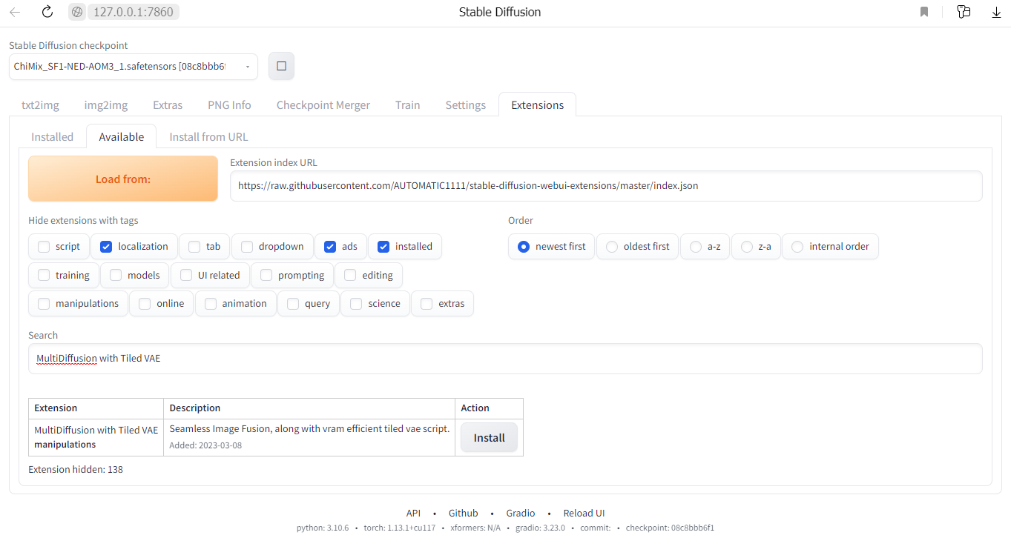1011x558 pixels.
Task: Check the manipulations tag checkbox
Action: (44, 304)
